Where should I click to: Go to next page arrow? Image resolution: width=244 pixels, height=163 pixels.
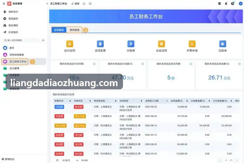pos(236,160)
